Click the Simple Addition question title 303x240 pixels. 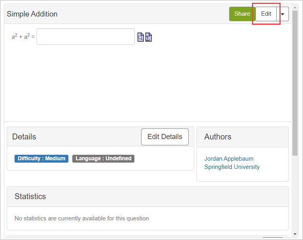pos(32,14)
